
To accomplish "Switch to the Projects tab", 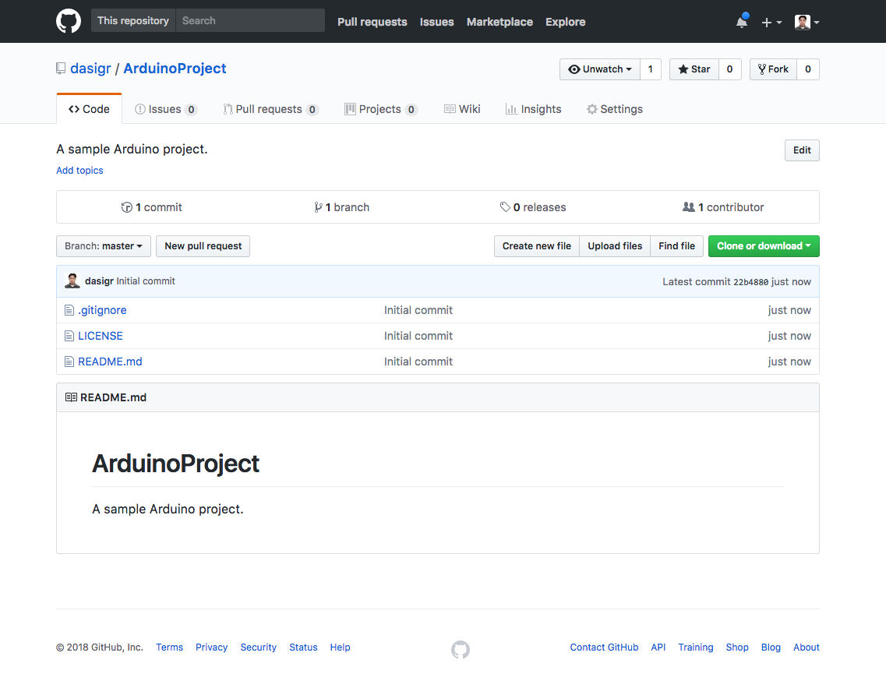I will pos(381,109).
